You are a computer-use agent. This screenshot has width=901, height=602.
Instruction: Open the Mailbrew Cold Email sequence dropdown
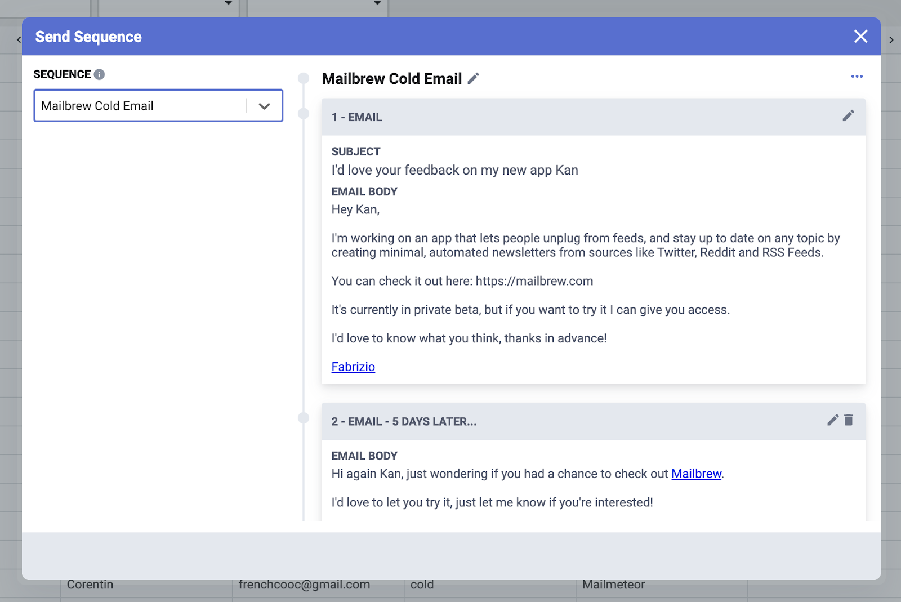pyautogui.click(x=158, y=106)
